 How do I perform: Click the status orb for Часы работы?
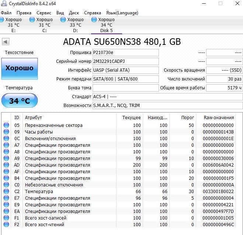click(6, 132)
